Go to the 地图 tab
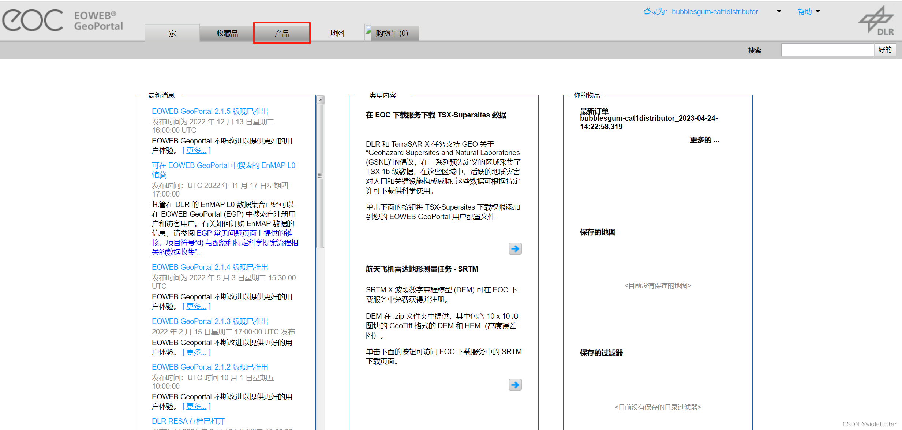902x430 pixels. pos(337,33)
